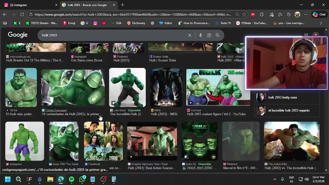Open Calculator from the taskbar

pos(114,179)
